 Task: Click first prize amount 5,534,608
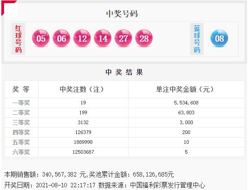coord(186,103)
